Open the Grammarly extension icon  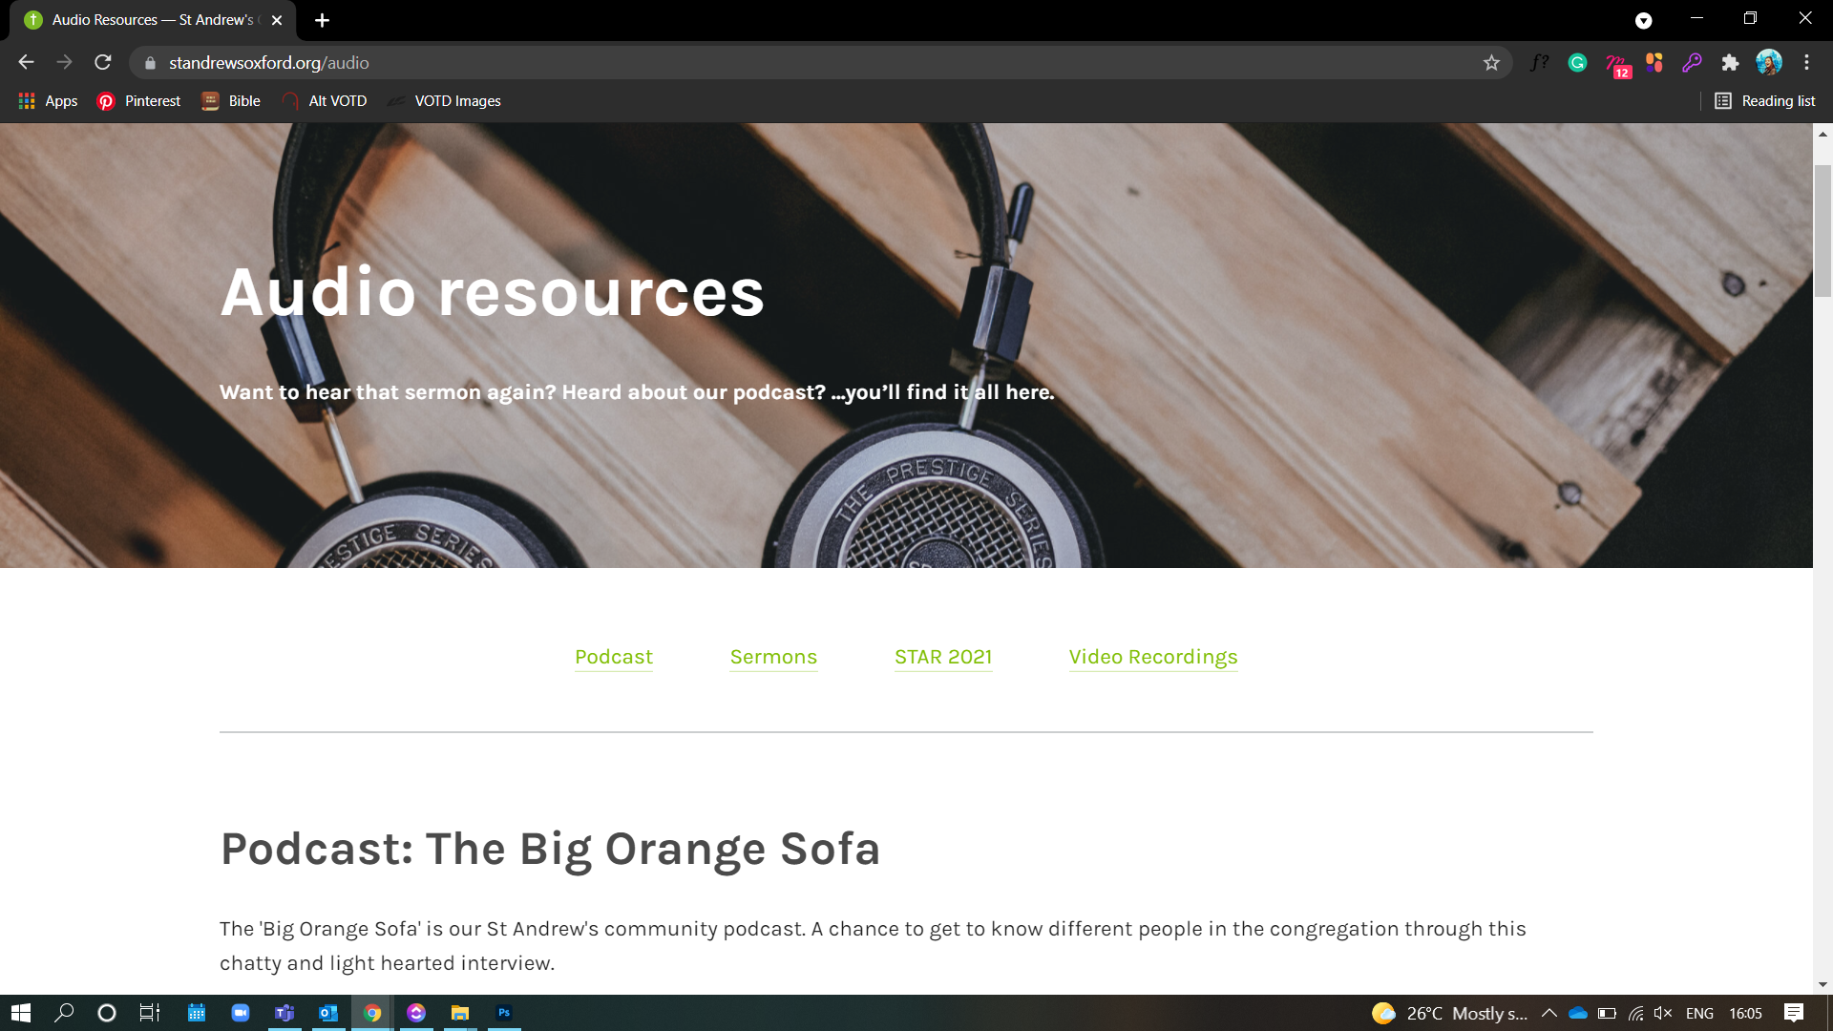click(x=1577, y=63)
